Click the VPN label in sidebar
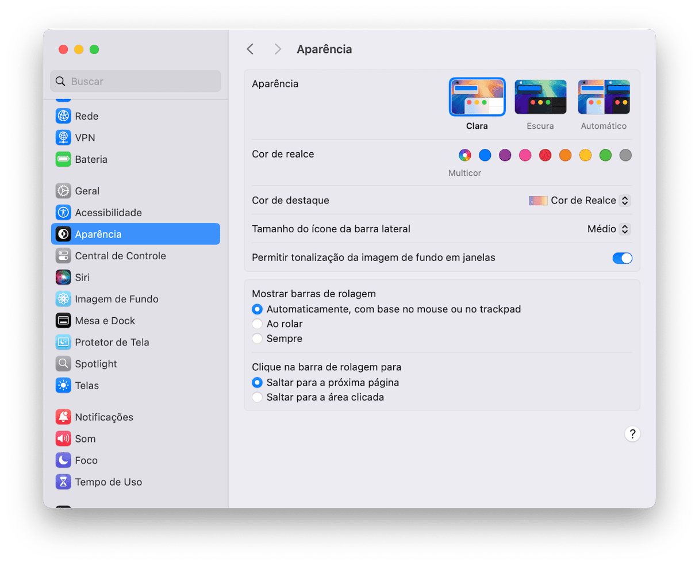The width and height of the screenshot is (699, 565). click(85, 138)
